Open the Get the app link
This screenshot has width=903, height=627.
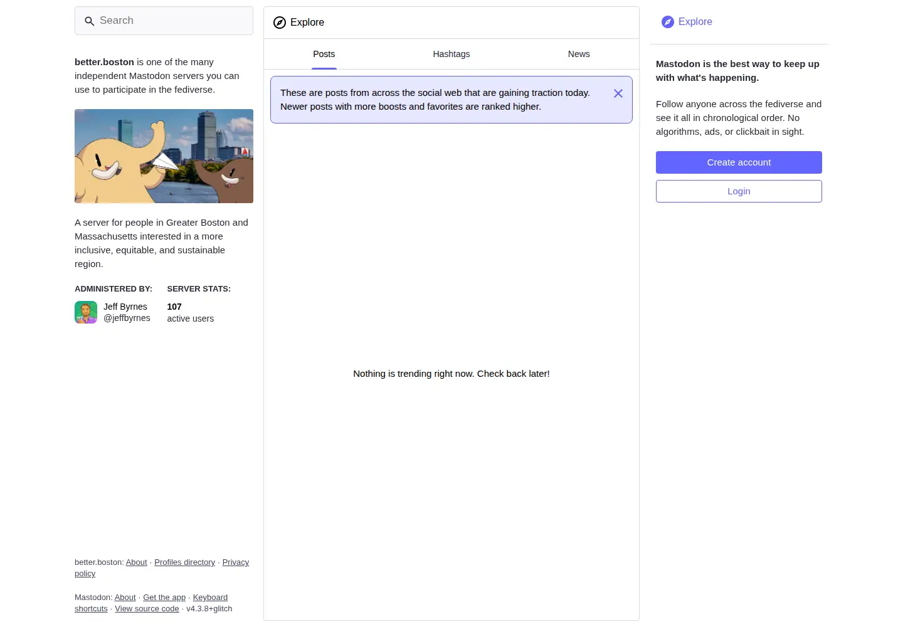[164, 598]
